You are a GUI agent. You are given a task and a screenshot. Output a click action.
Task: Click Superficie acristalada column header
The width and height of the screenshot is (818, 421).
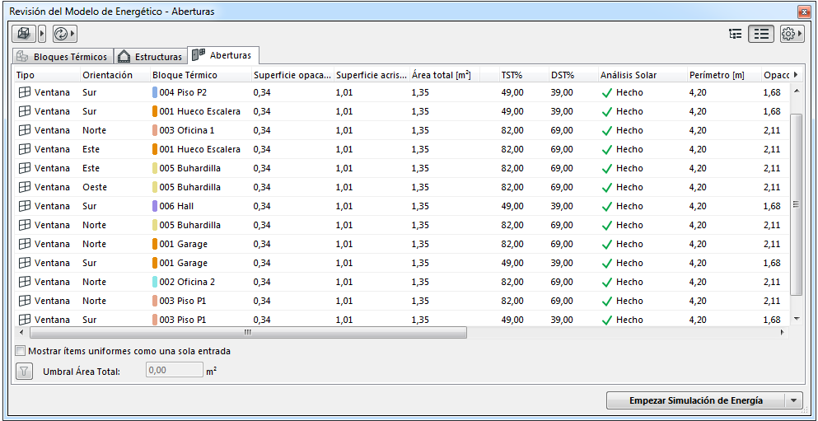coord(372,75)
